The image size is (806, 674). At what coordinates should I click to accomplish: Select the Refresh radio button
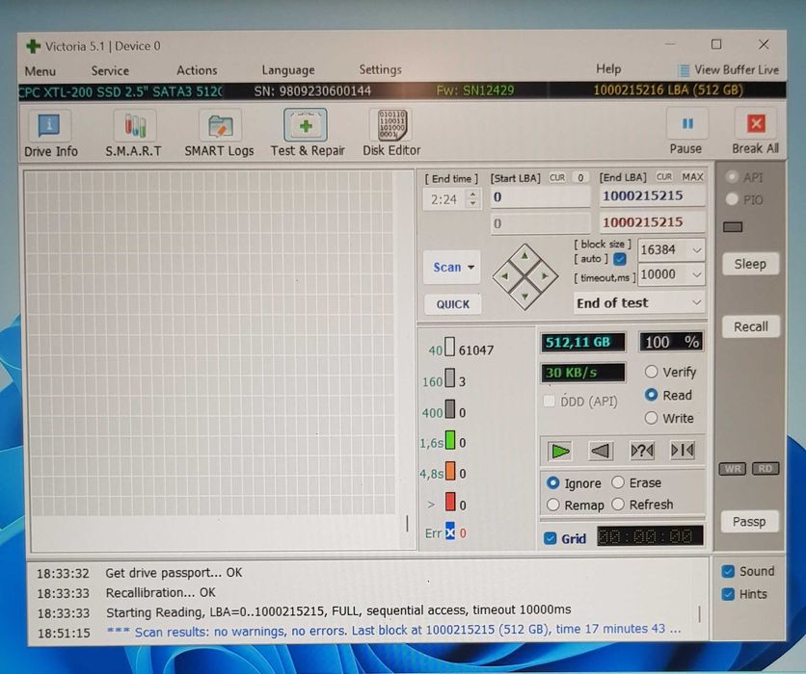(618, 505)
